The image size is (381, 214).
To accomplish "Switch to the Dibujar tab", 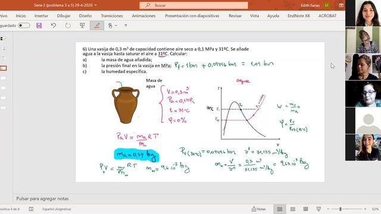I will 64,16.
